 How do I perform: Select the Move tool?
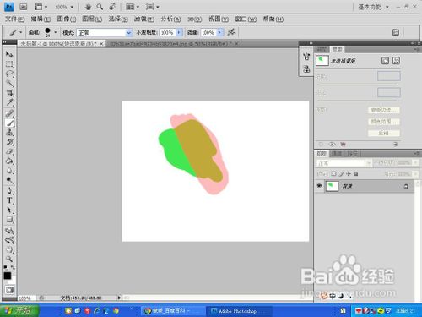9,54
